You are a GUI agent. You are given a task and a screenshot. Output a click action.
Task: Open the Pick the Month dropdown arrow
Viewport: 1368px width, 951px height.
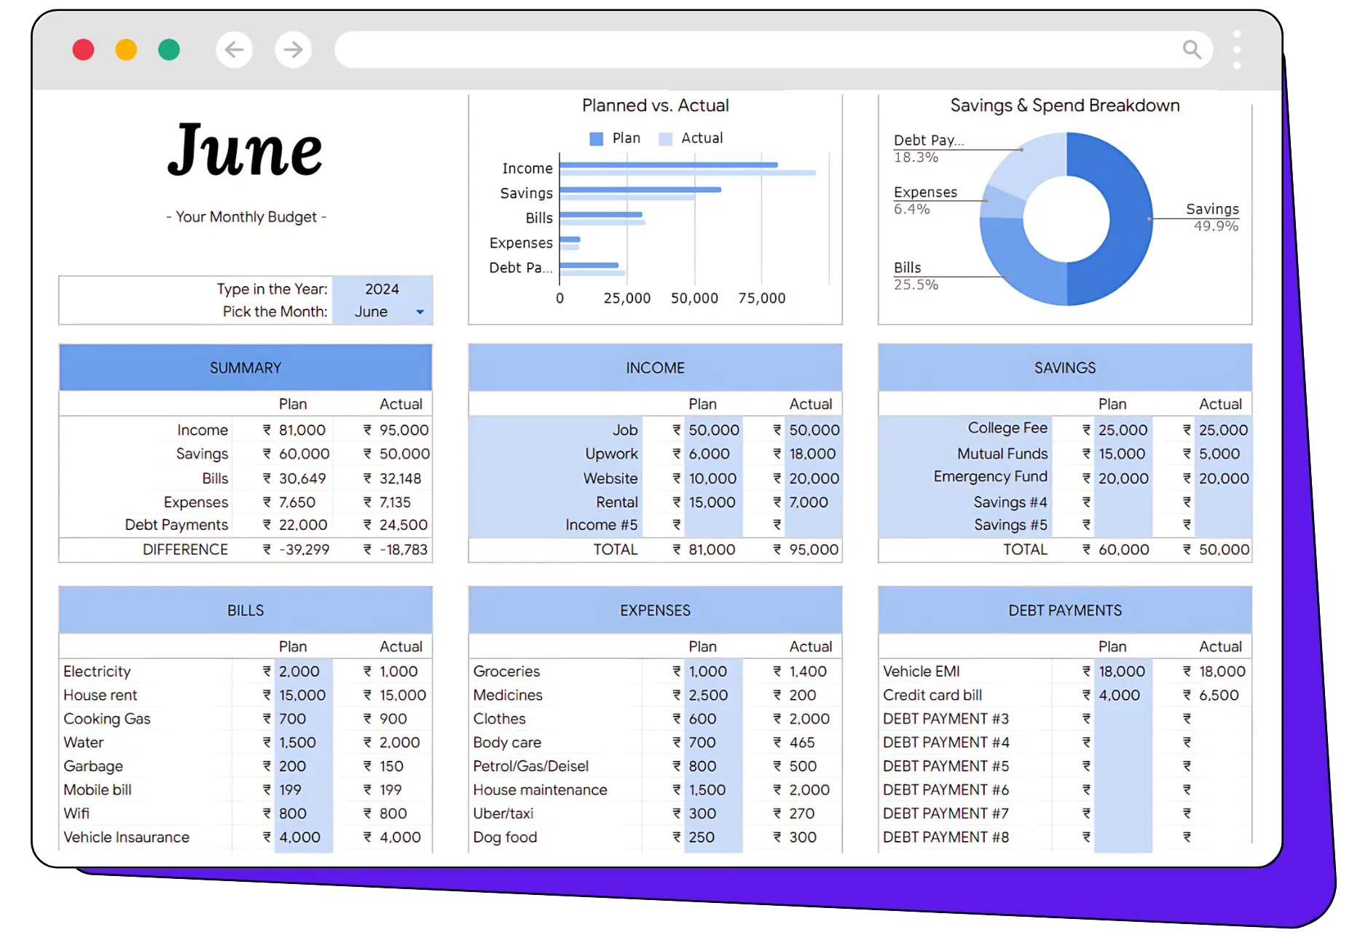pyautogui.click(x=420, y=312)
